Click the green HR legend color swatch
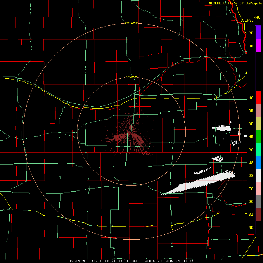 (x=258, y=137)
